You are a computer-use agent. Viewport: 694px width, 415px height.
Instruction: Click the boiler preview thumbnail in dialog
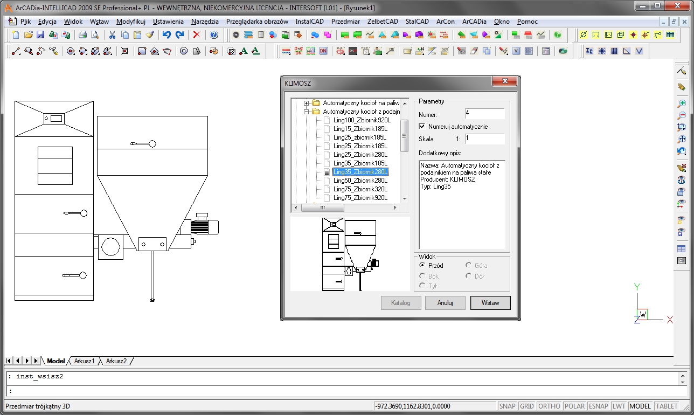click(x=350, y=254)
